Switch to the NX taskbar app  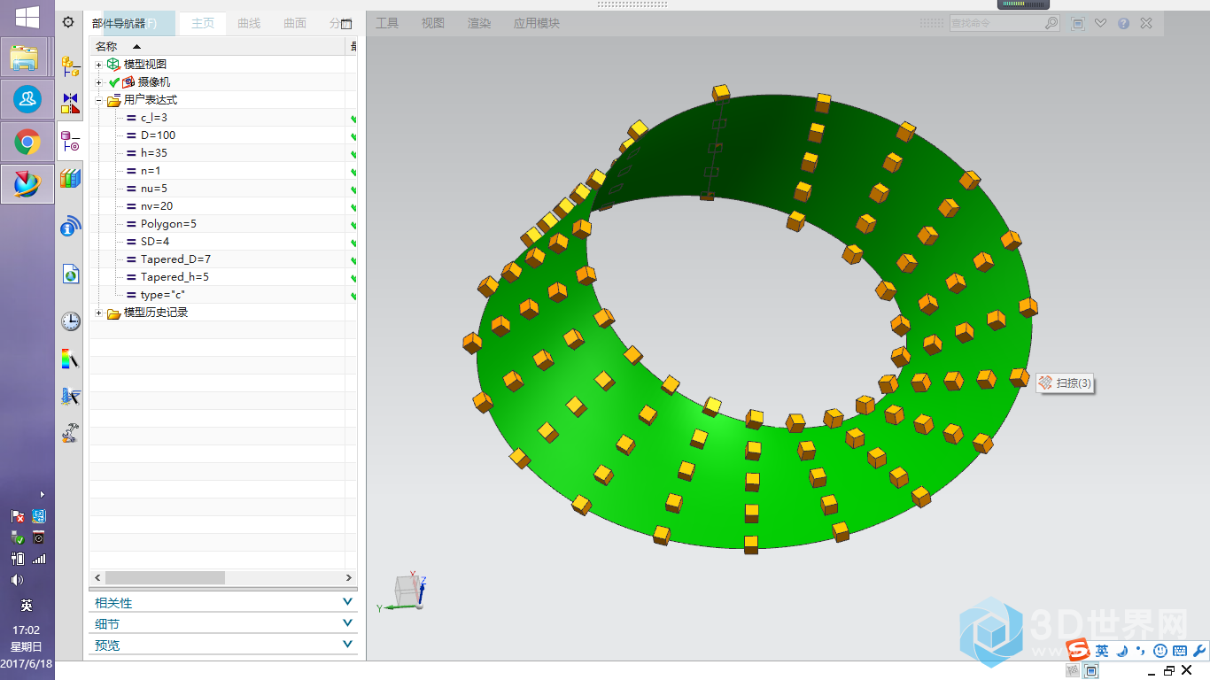coord(27,184)
